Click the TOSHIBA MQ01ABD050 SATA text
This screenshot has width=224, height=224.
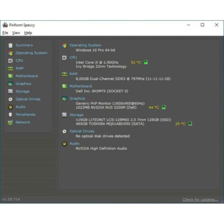tap(110, 124)
